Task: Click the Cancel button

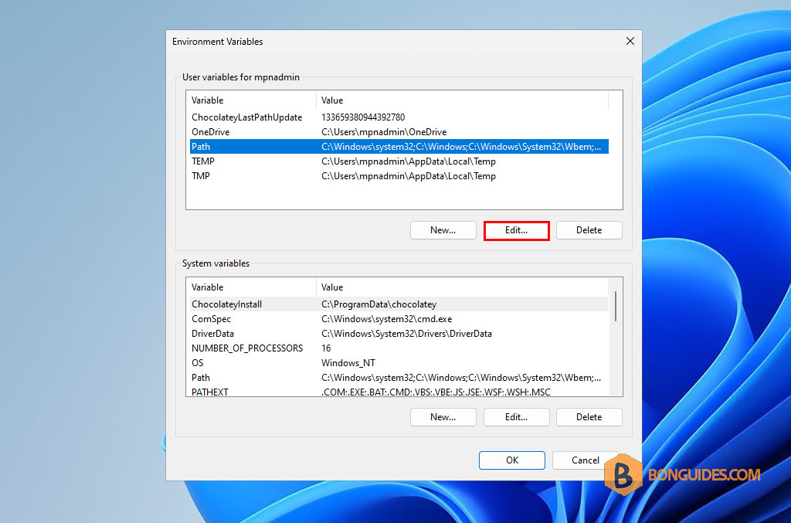Action: coord(585,460)
